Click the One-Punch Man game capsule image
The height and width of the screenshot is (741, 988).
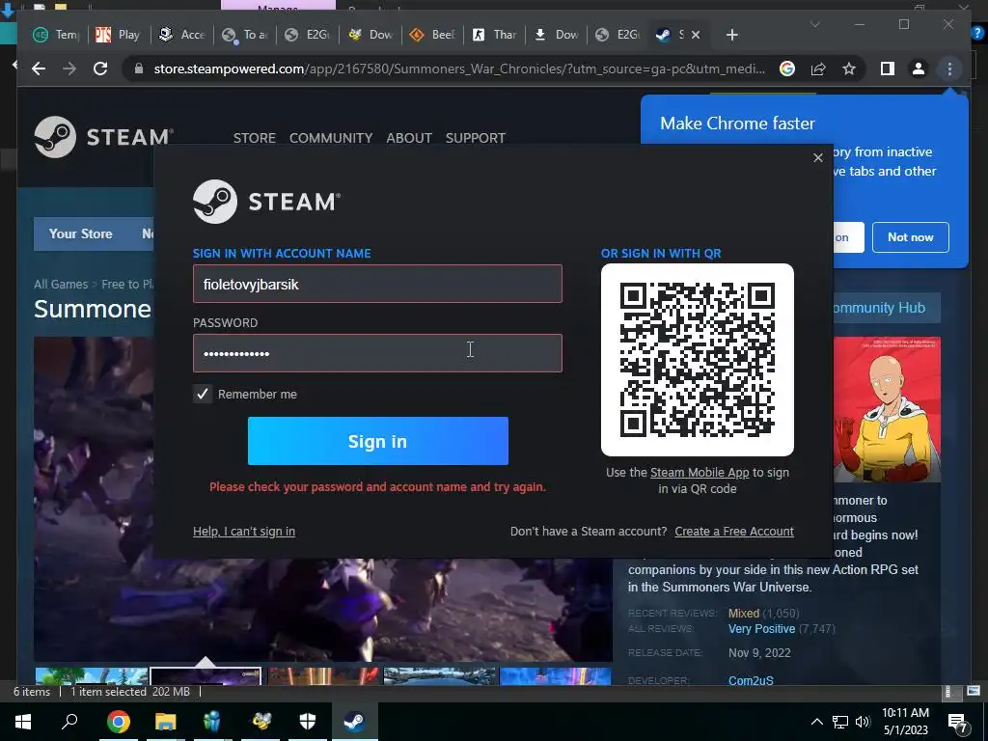[x=887, y=409]
